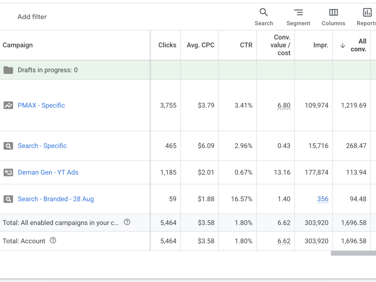Screen dimensions: 376x282
Task: Click the Drafts in progress folder icon
Action: [x=8, y=70]
